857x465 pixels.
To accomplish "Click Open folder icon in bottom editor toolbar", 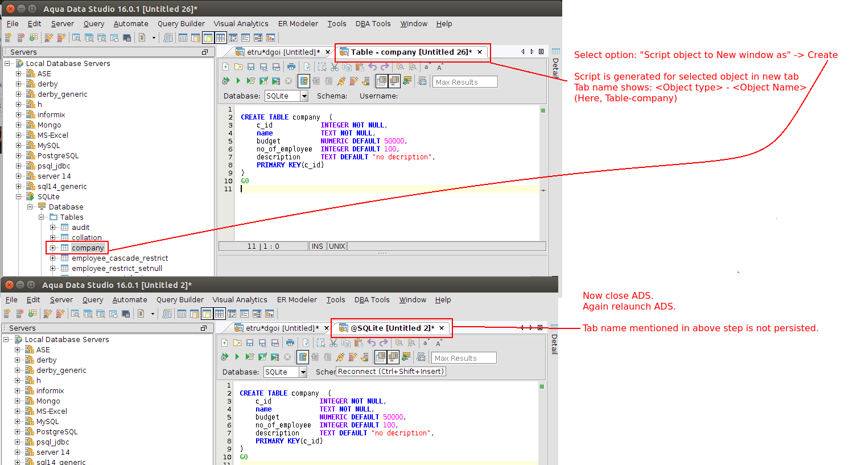I will click(x=237, y=343).
